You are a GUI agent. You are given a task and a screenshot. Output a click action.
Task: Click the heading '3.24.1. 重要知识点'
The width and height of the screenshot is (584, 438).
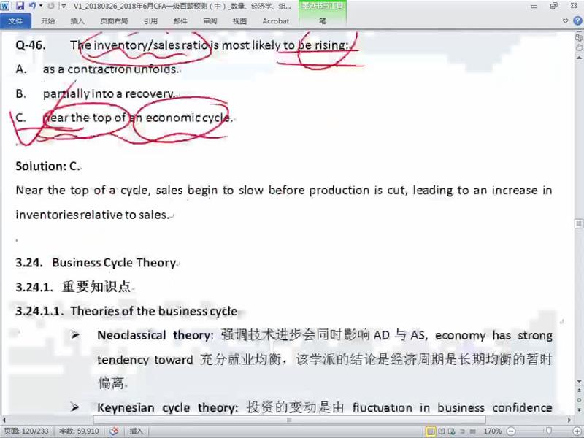coord(74,287)
